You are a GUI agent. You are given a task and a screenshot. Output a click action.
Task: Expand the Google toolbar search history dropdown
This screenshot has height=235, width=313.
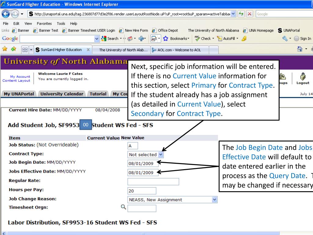tap(97, 39)
